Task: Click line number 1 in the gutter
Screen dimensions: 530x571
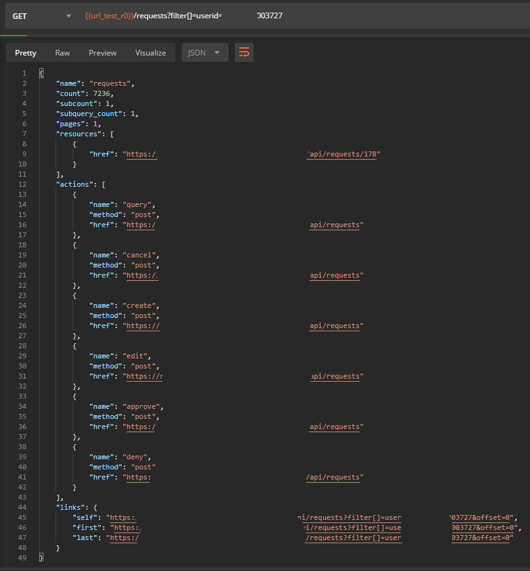Action: pyautogui.click(x=25, y=73)
